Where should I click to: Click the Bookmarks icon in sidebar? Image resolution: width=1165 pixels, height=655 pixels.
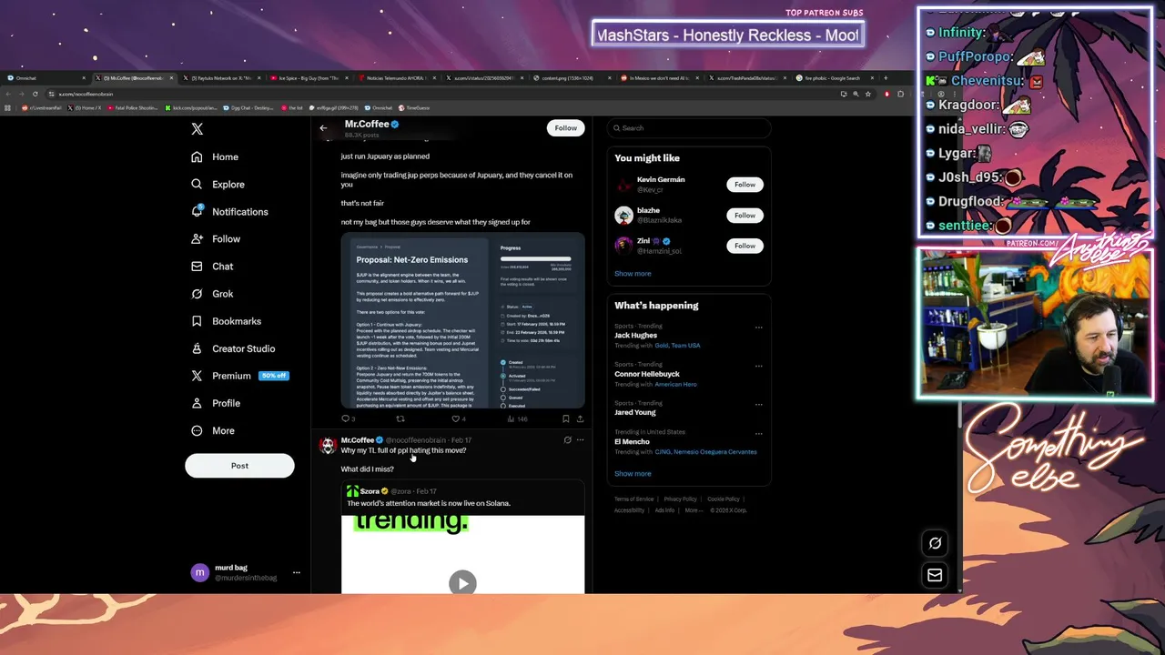click(x=197, y=321)
